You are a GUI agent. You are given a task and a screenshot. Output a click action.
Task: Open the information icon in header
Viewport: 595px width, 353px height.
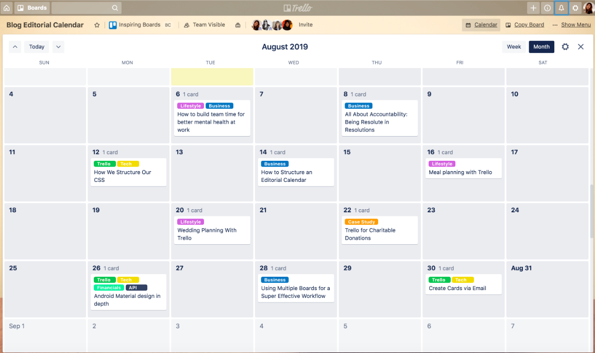pyautogui.click(x=547, y=8)
